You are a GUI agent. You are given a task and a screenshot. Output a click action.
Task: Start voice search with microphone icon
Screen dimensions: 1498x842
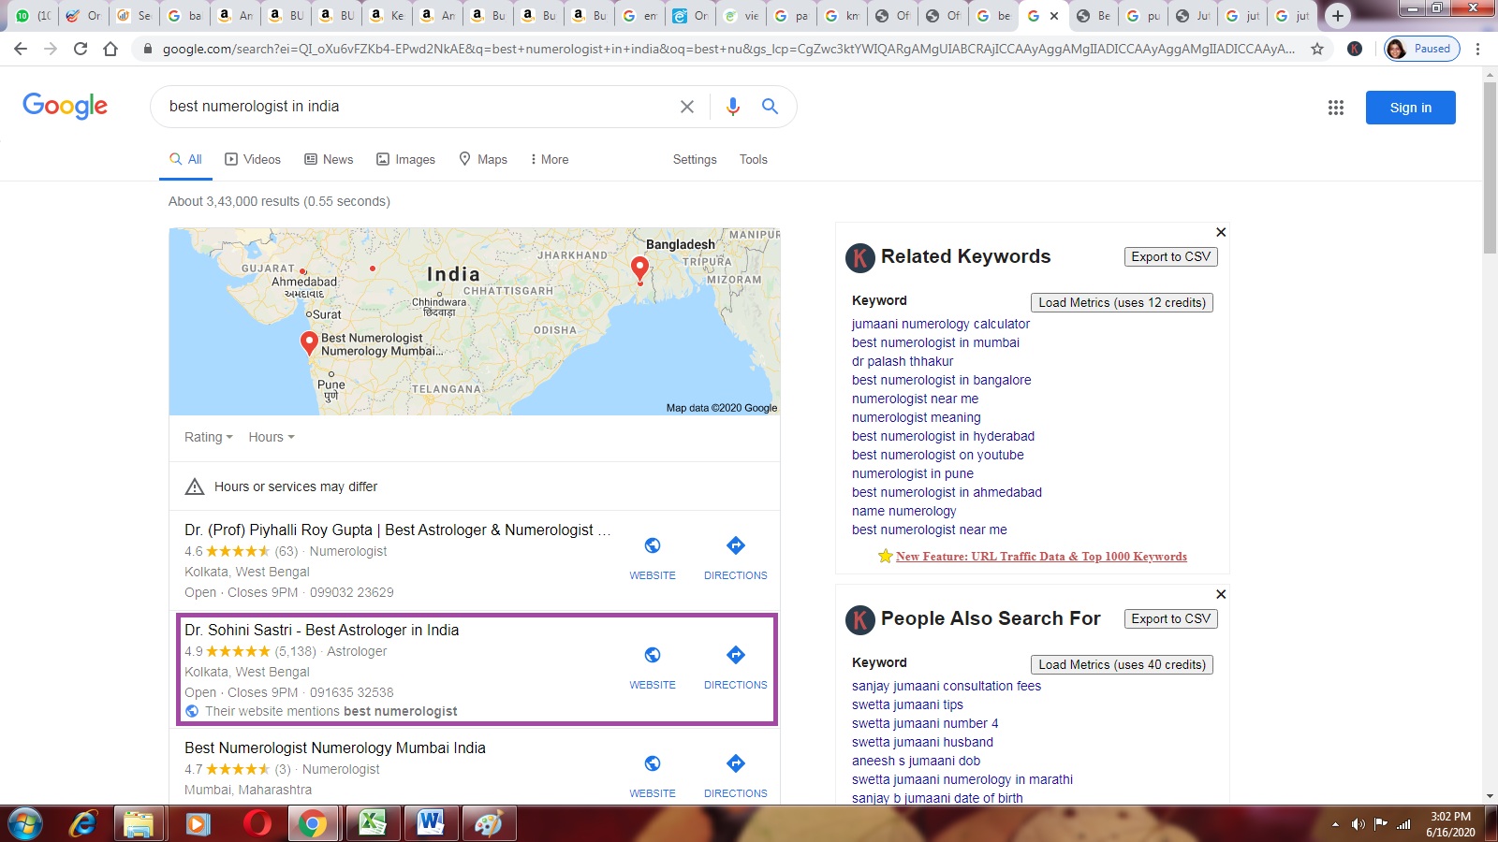pos(733,107)
